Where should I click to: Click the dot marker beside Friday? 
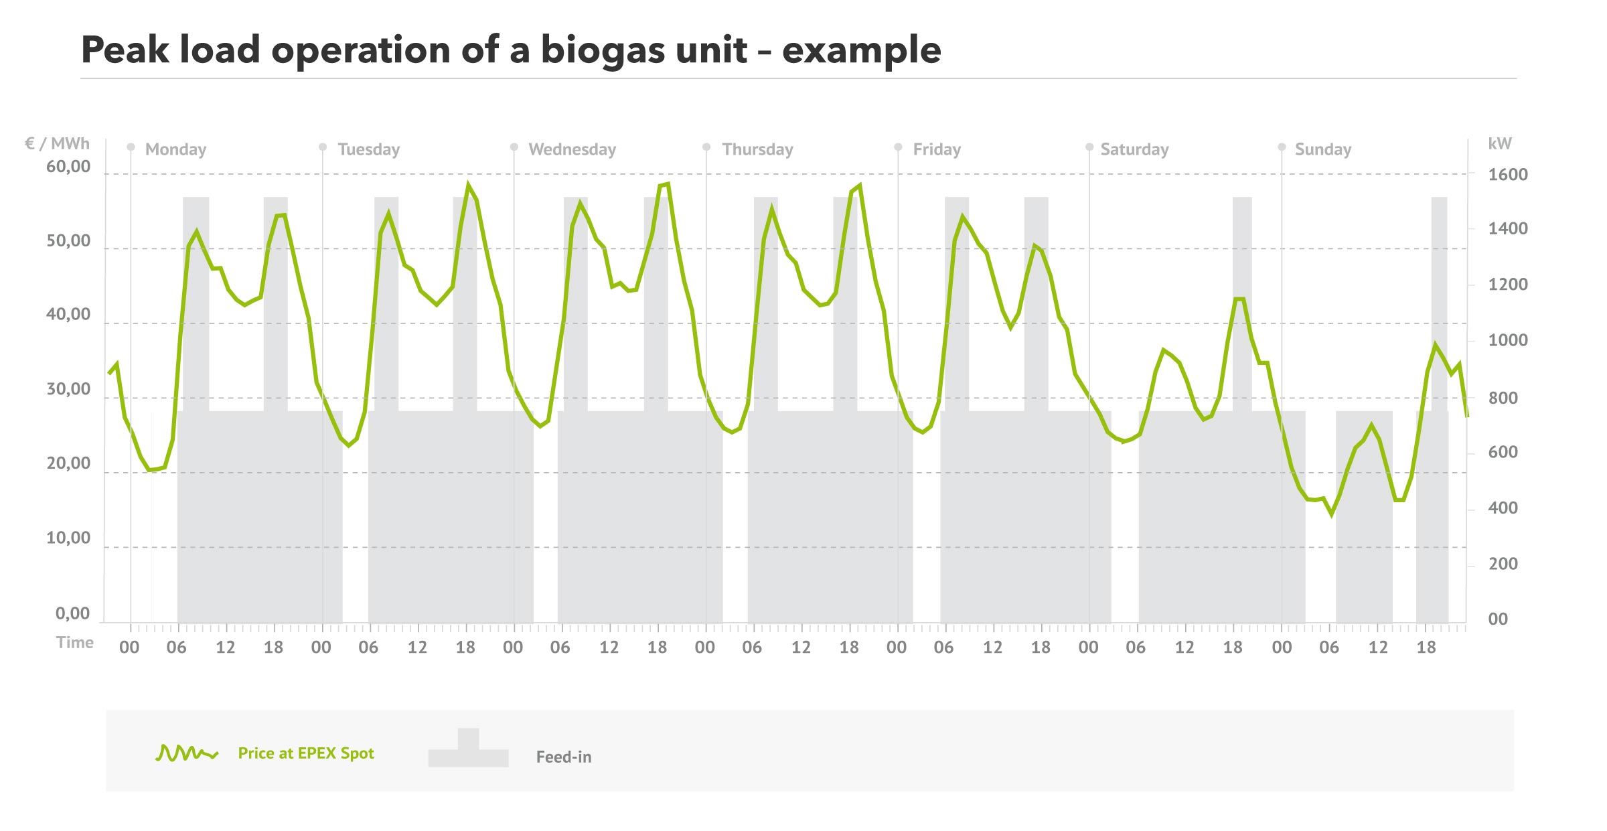[898, 147]
